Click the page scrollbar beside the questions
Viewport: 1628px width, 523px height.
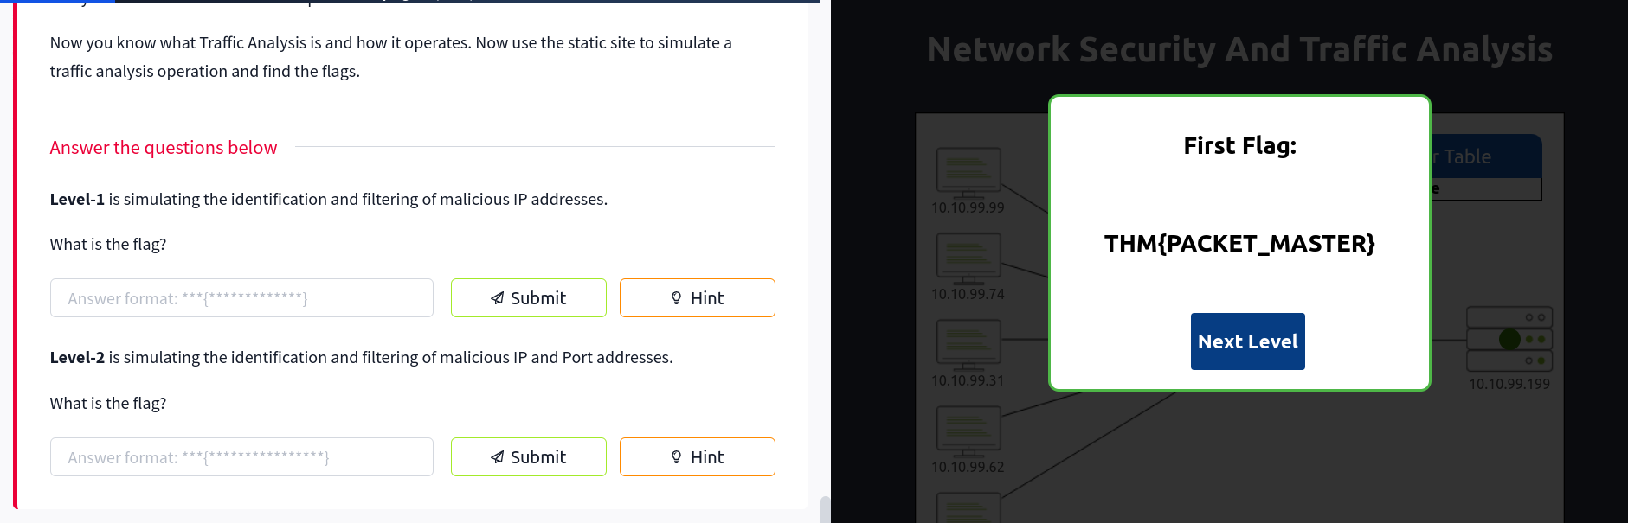click(825, 509)
